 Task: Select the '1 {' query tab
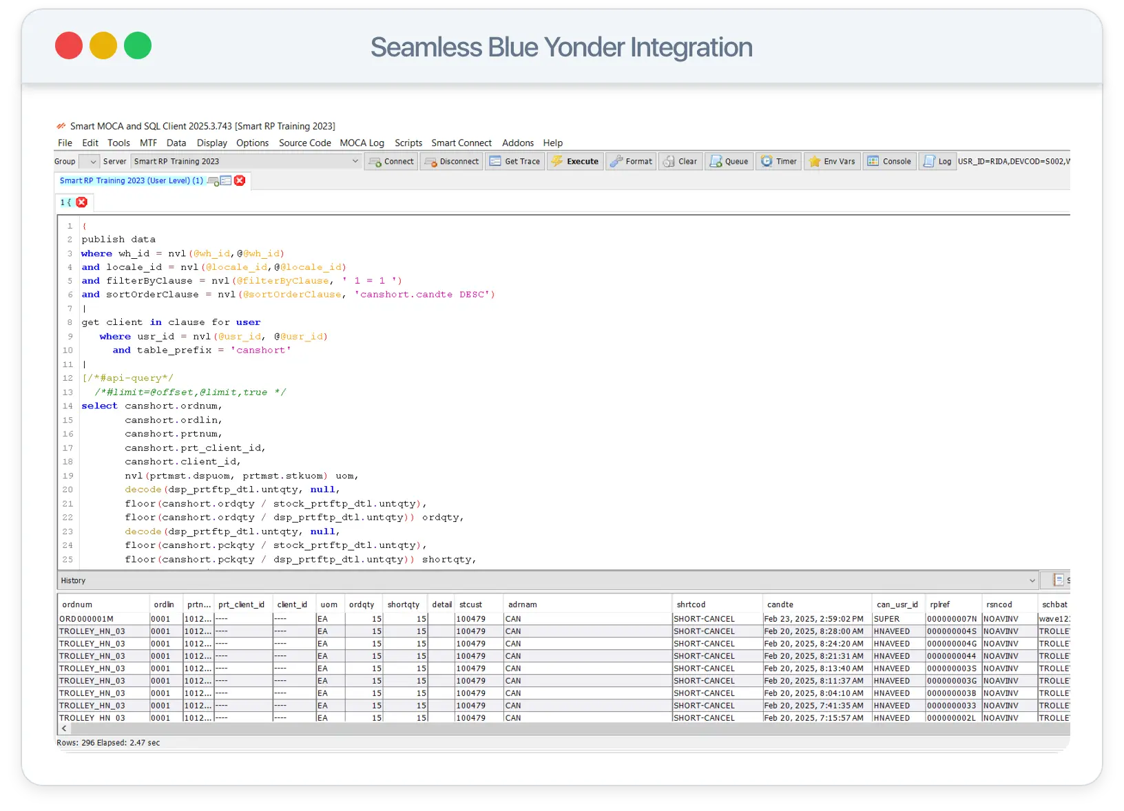click(66, 202)
